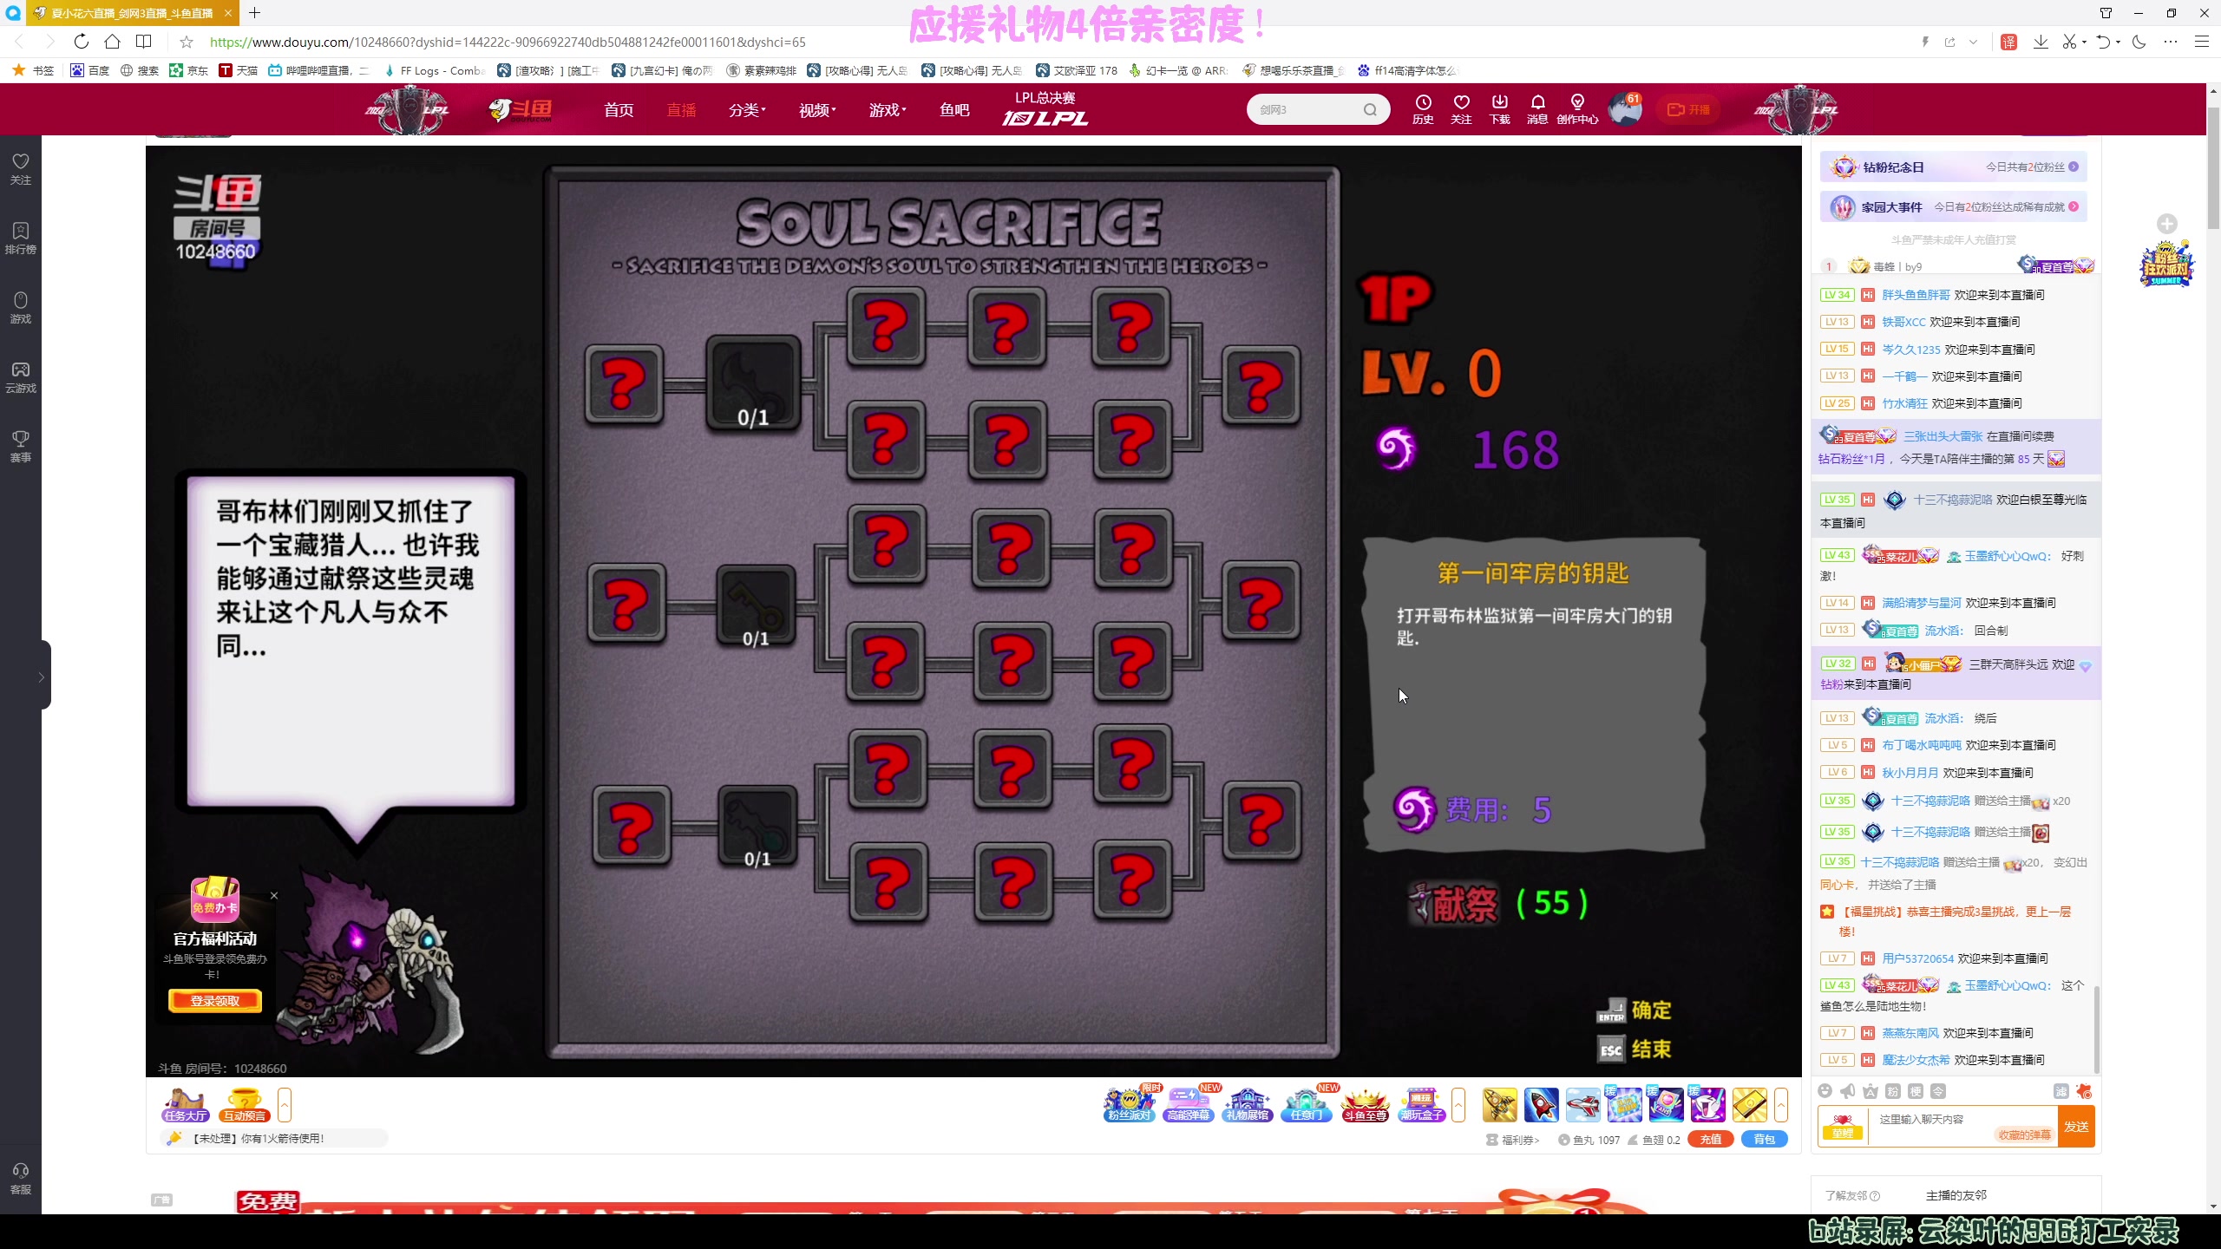Open 斗鱼至尊 crown icon
The image size is (2221, 1249).
[1366, 1104]
